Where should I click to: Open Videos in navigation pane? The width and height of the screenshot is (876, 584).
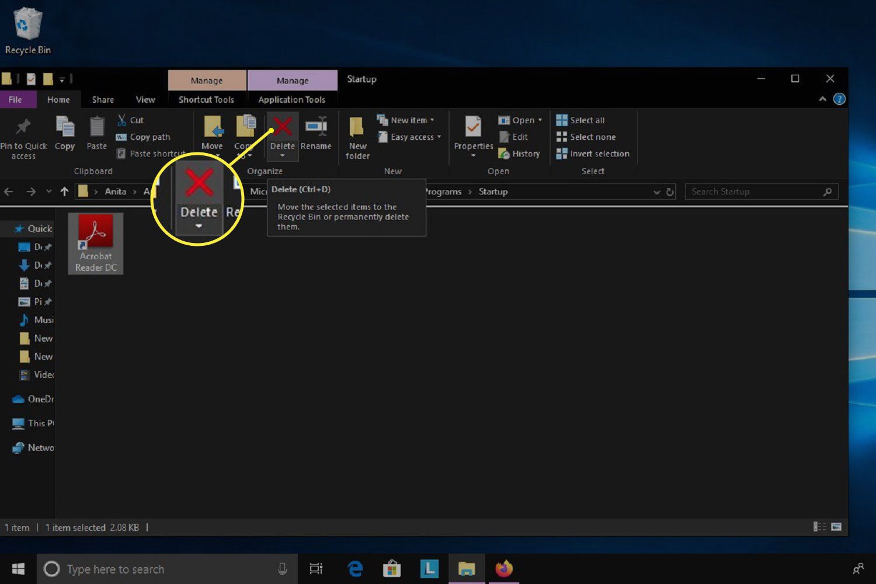click(x=36, y=375)
